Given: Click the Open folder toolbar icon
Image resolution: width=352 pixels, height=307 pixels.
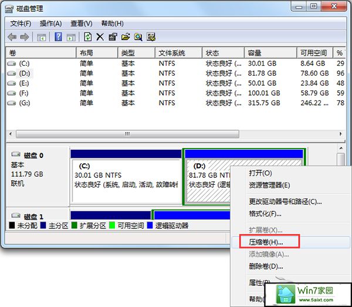Looking at the screenshot, I should (x=126, y=37).
